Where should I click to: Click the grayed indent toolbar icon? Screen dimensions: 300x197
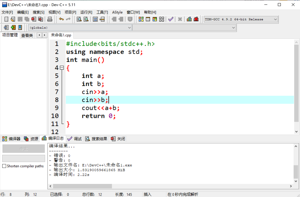click(x=114, y=19)
